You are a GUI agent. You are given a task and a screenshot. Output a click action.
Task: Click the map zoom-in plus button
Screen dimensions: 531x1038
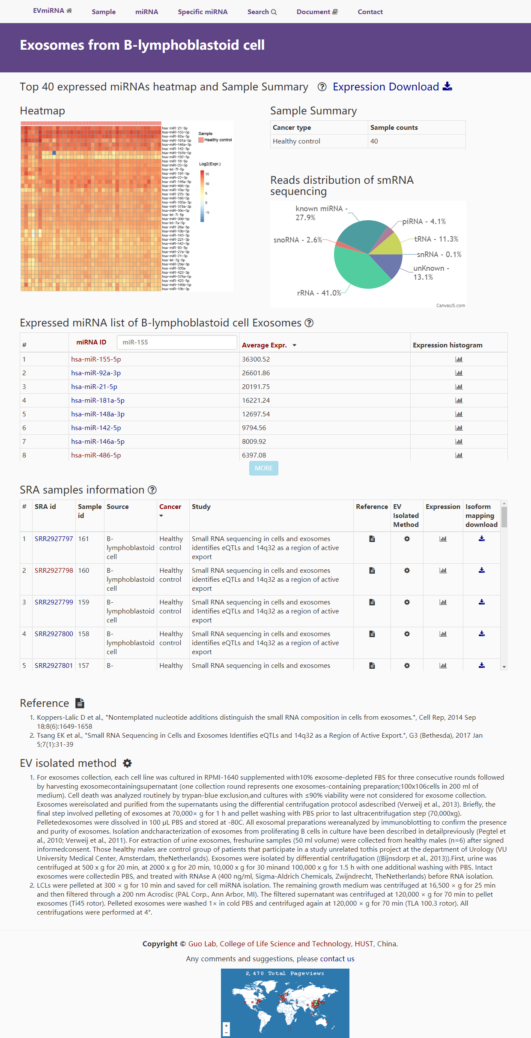pos(227,1026)
